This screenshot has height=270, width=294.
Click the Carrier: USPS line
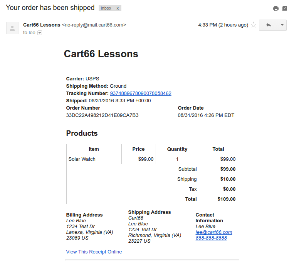point(82,79)
